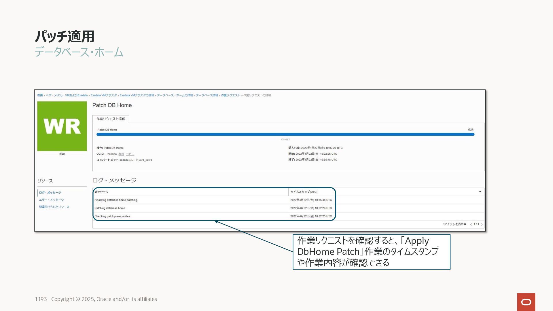Select the Finalizing database home patching row
Screen dimensions: 553x311
point(116,200)
